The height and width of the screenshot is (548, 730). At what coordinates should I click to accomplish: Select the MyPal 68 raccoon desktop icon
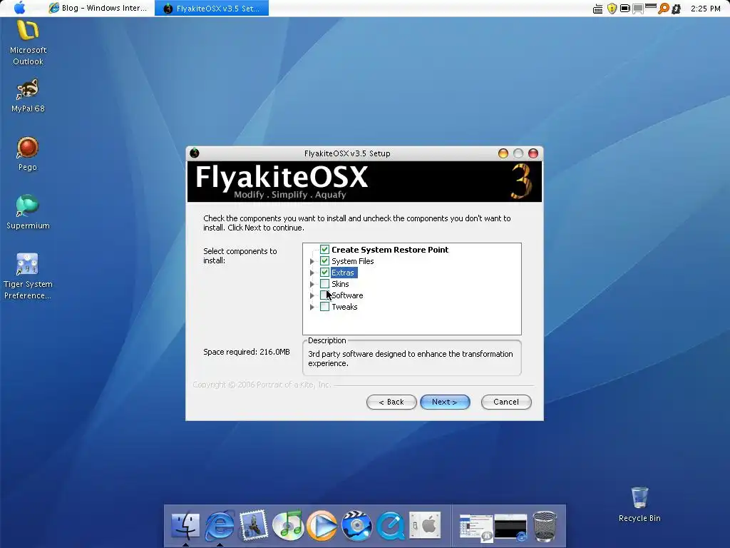click(28, 96)
